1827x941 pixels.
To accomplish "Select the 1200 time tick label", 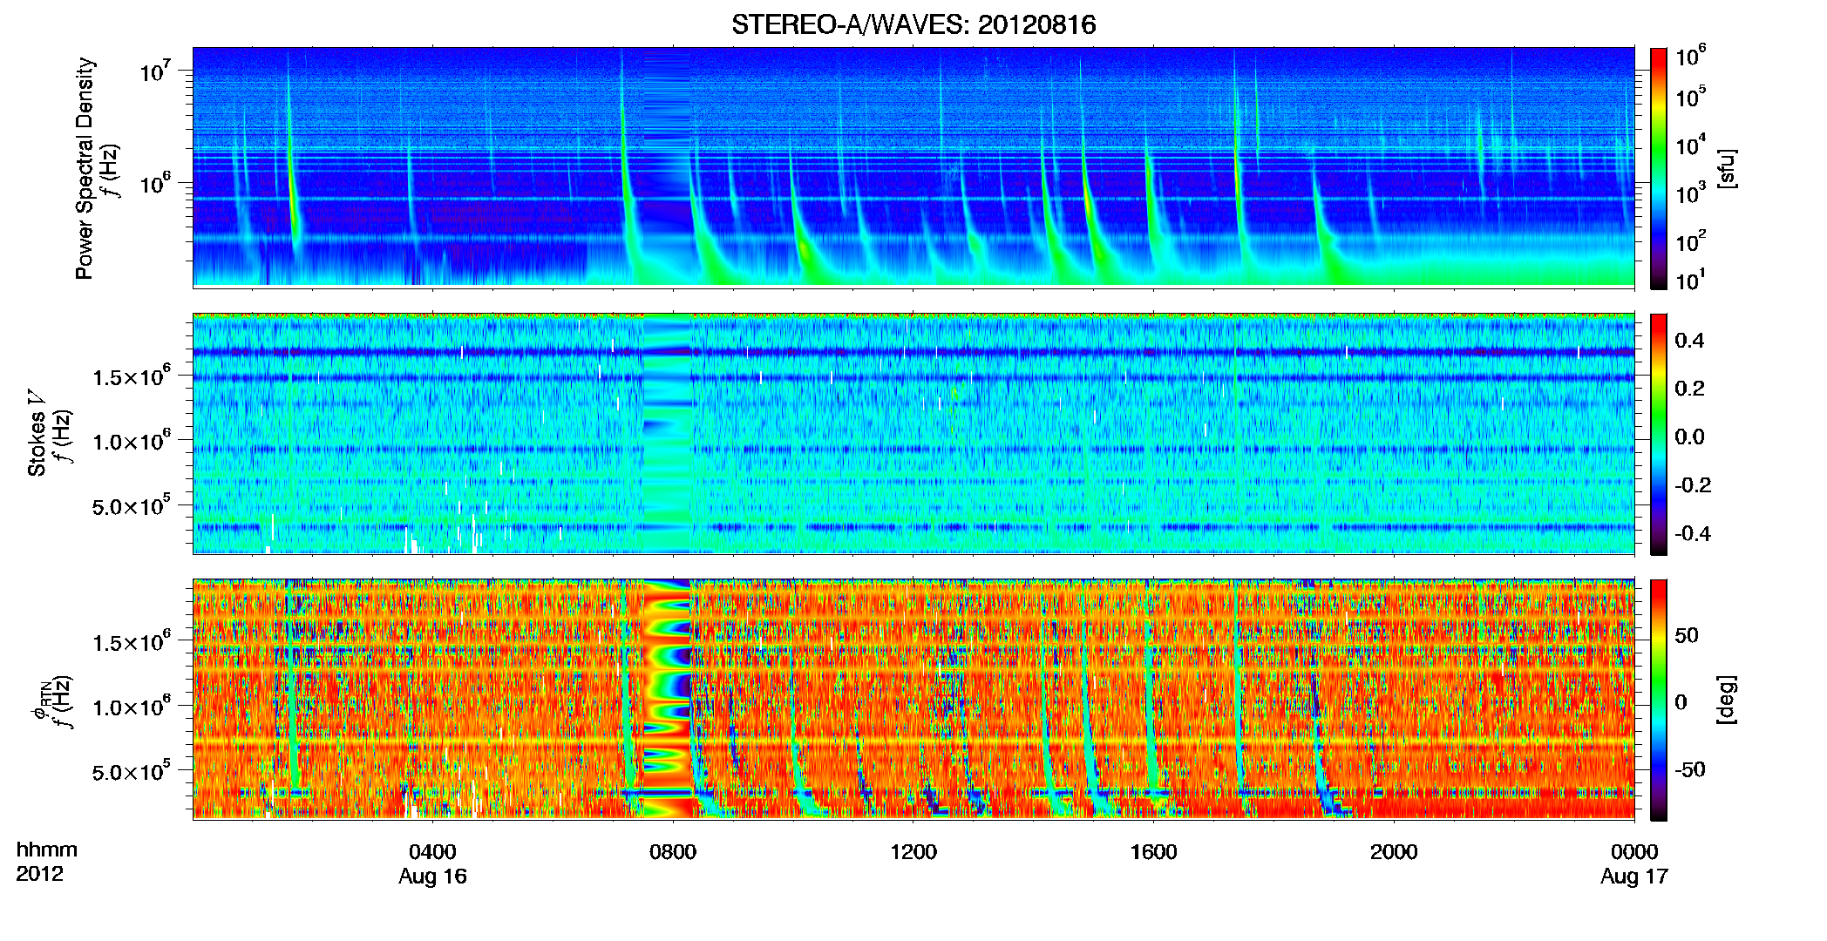I will (x=913, y=851).
